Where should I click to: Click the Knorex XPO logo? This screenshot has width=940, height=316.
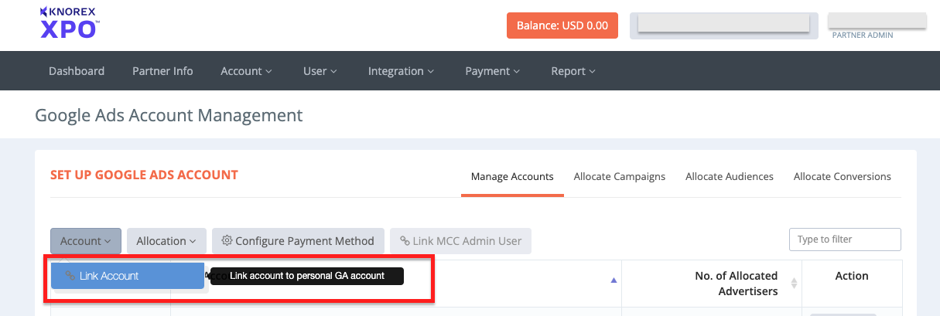[x=69, y=24]
